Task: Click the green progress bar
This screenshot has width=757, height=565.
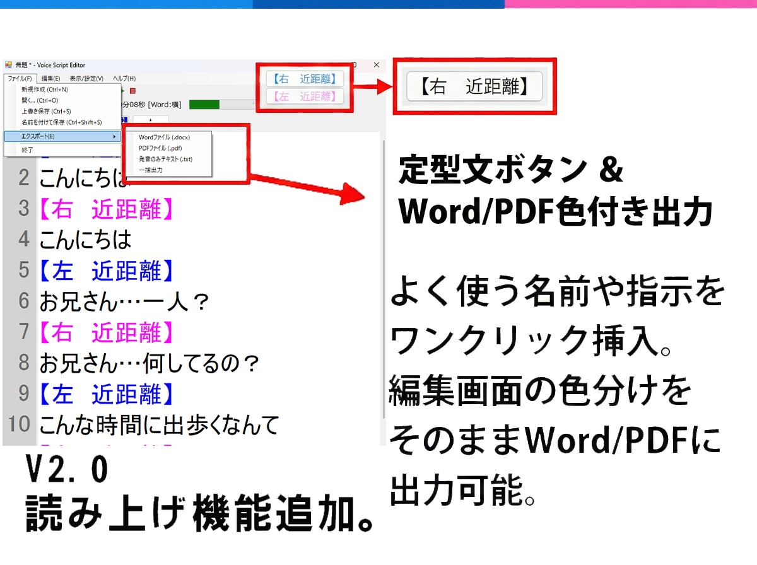Action: 204,105
